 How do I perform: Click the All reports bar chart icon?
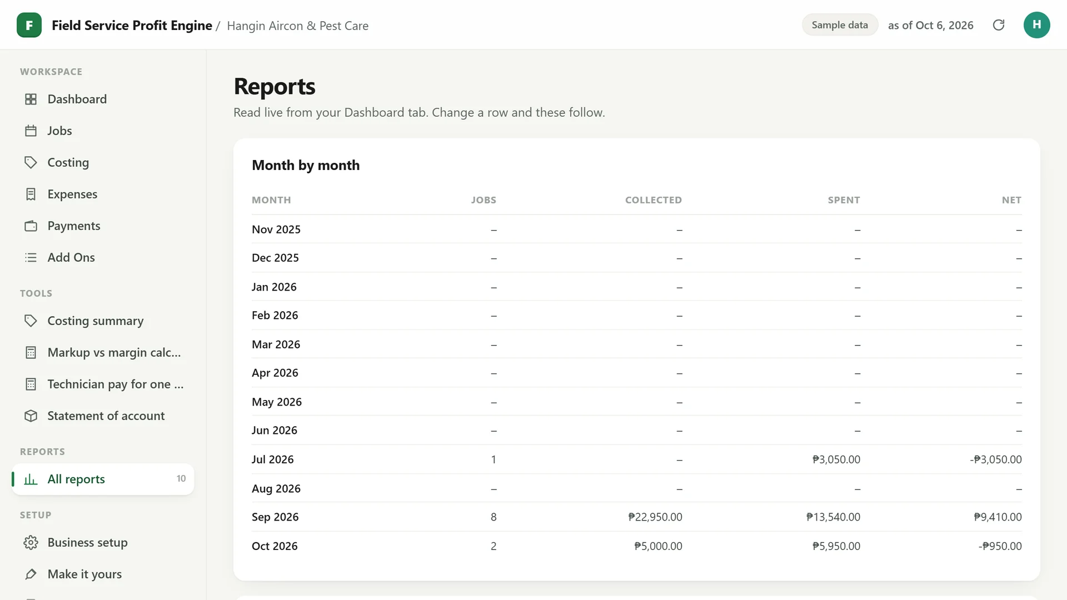pos(31,479)
